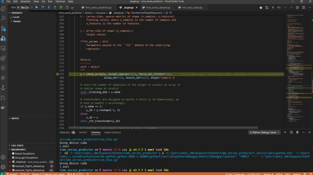The width and height of the screenshot is (313, 175).
Task: Open Source Control view in activity bar
Action: tap(3, 29)
